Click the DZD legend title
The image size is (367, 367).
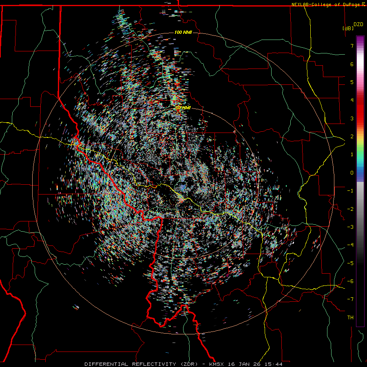(x=358, y=24)
